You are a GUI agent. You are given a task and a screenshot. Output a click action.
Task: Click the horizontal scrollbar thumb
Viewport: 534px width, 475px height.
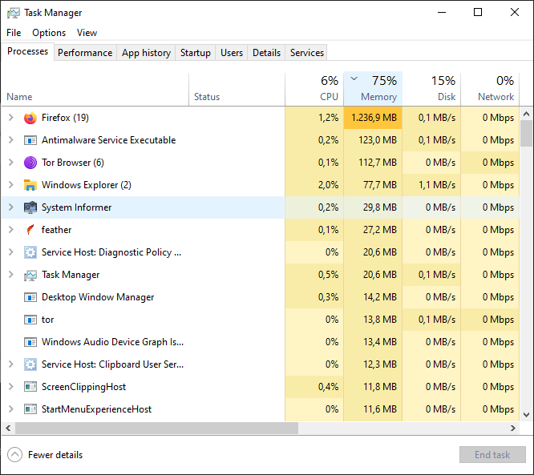point(156,428)
